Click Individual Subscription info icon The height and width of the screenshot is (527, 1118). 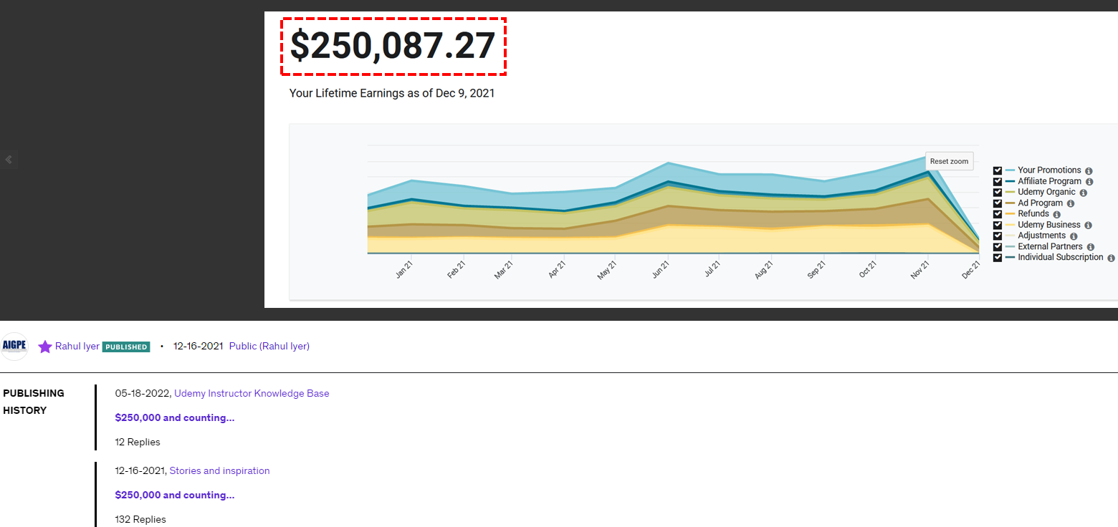(x=1111, y=258)
